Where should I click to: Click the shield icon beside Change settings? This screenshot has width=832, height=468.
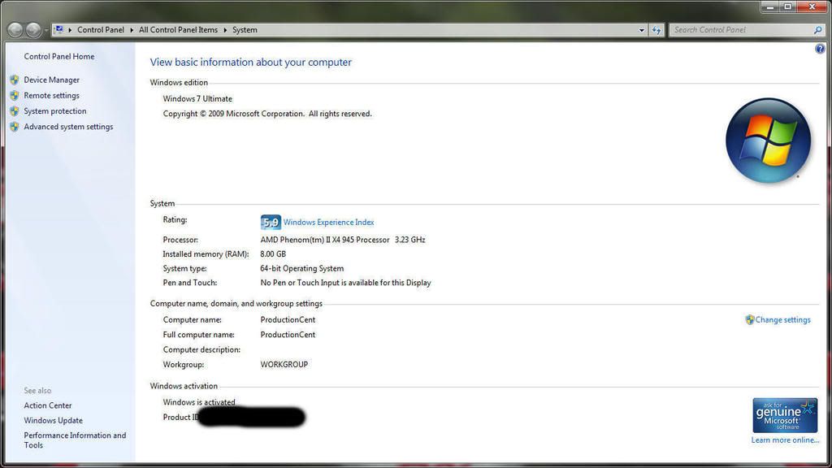(749, 320)
